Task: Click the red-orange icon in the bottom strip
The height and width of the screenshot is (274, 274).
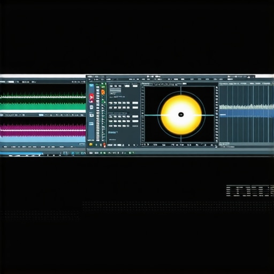Action: click(104, 144)
